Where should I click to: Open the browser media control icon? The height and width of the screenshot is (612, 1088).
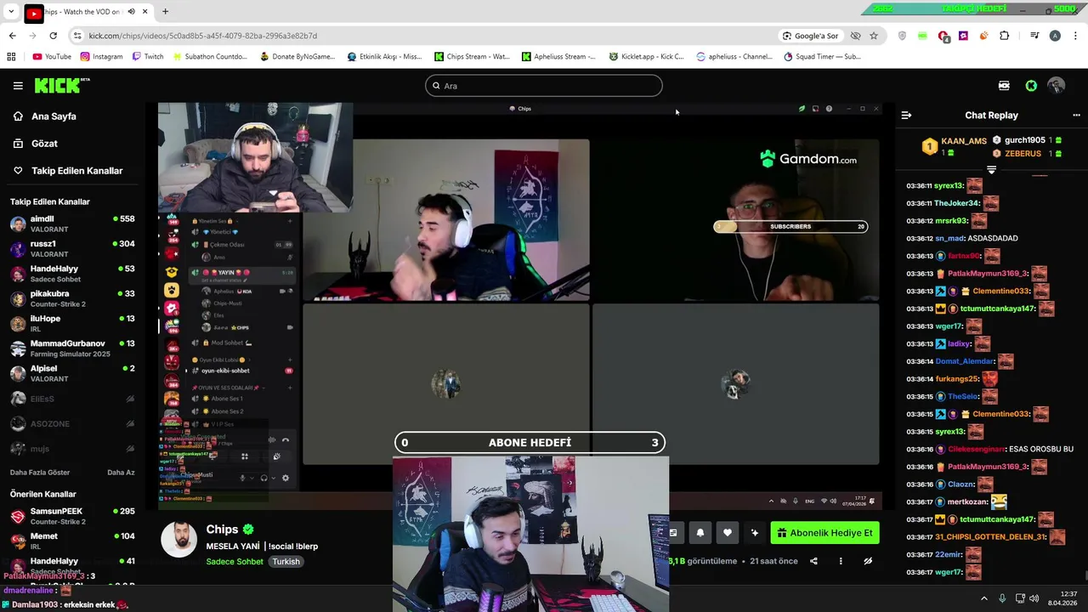(1034, 36)
